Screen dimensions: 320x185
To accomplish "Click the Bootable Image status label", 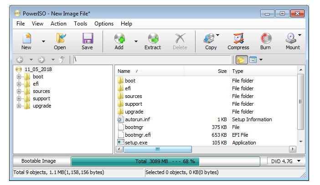I will click(39, 161).
